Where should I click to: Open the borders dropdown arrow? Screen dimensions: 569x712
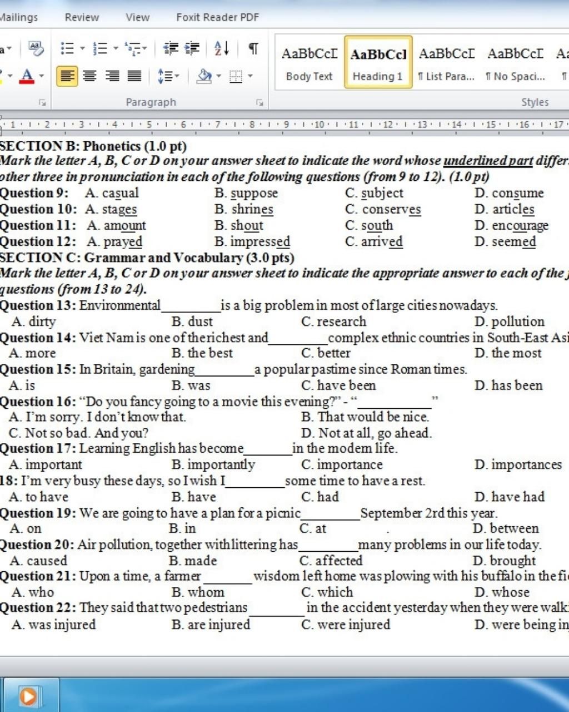click(x=250, y=76)
